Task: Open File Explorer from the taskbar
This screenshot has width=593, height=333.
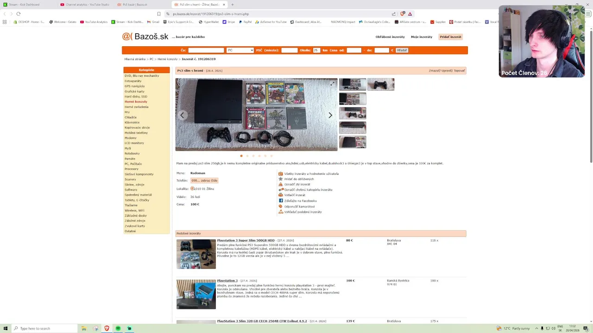Action: [84, 328]
